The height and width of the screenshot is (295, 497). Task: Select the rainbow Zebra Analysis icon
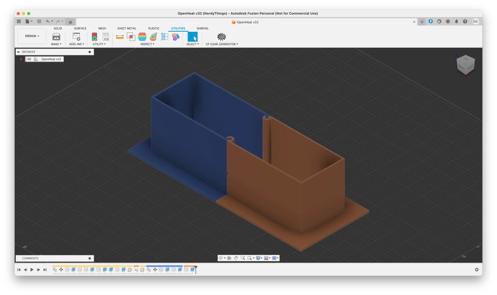pyautogui.click(x=142, y=37)
